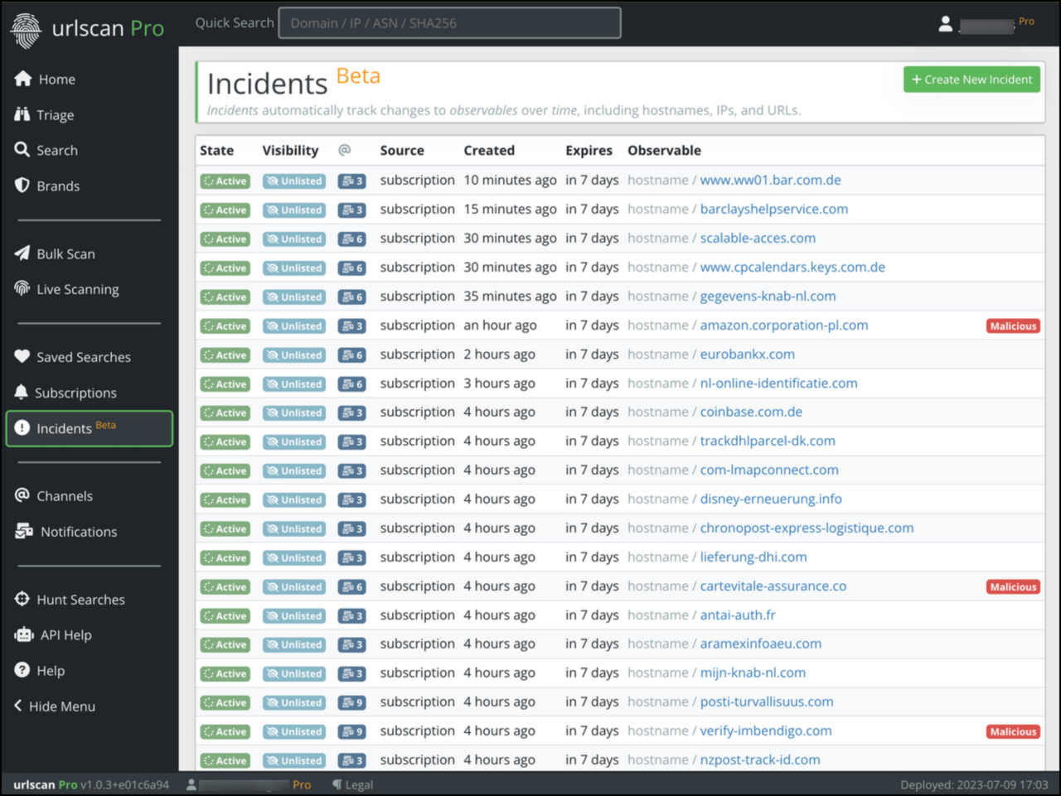Open Hunt Searches
This screenshot has height=796, width=1061.
click(x=80, y=599)
